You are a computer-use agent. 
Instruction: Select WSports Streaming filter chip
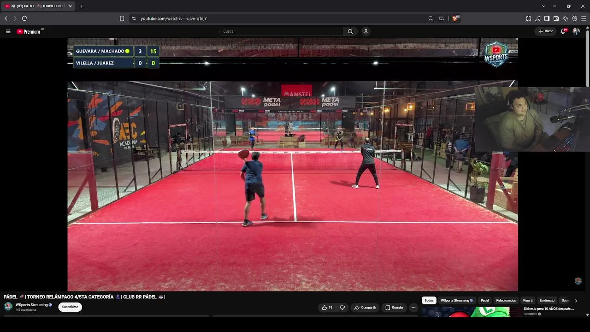pos(457,300)
